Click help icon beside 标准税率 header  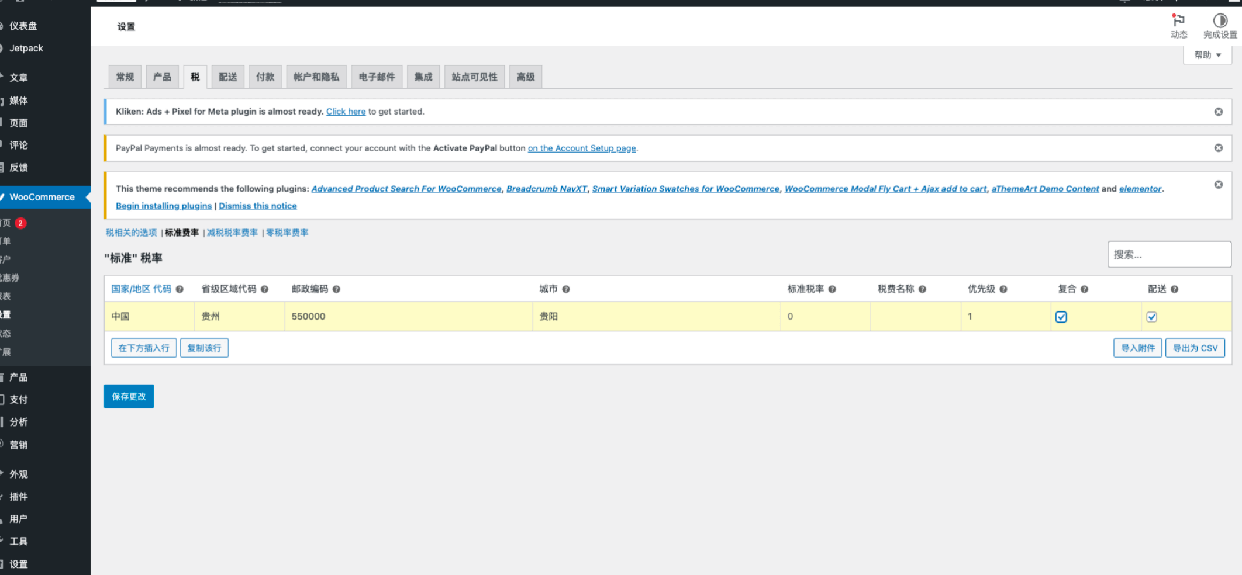pos(832,289)
